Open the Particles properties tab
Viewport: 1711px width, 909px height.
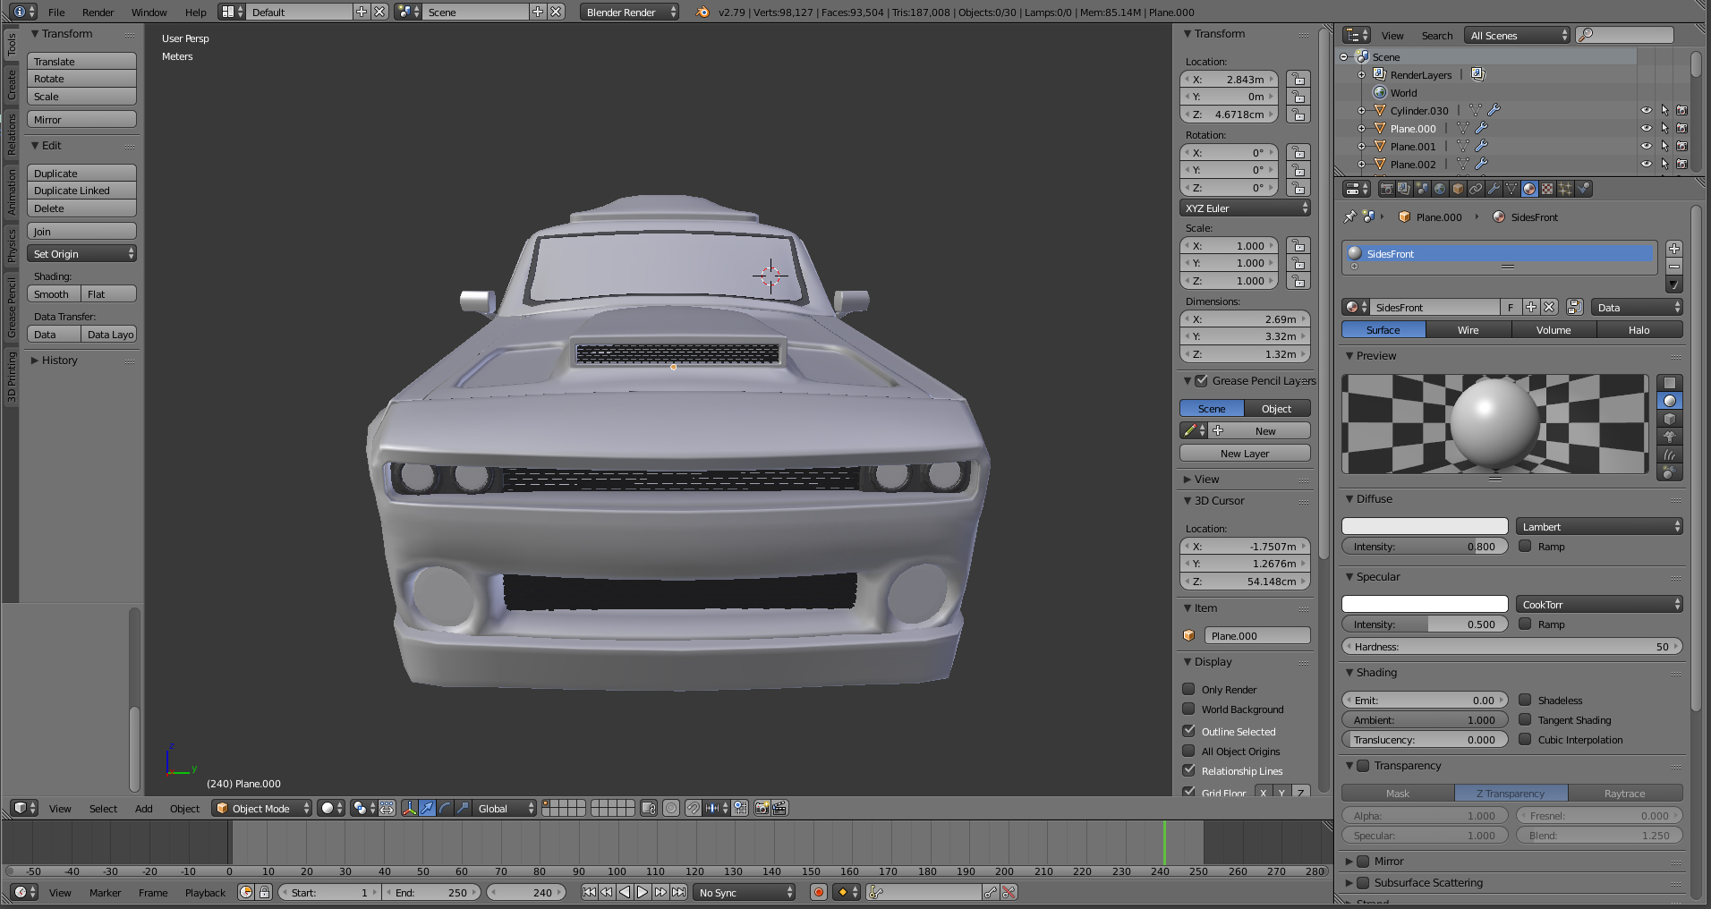pyautogui.click(x=1565, y=189)
